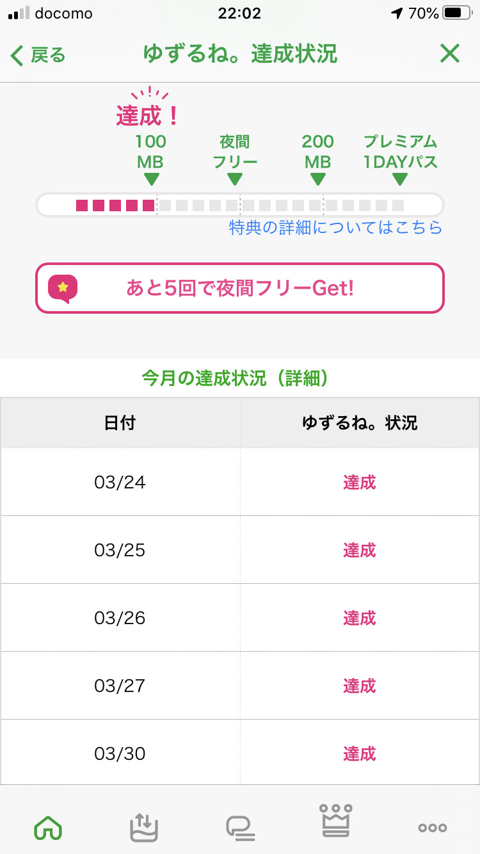Tap the home icon in bottom bar

pos(48,827)
